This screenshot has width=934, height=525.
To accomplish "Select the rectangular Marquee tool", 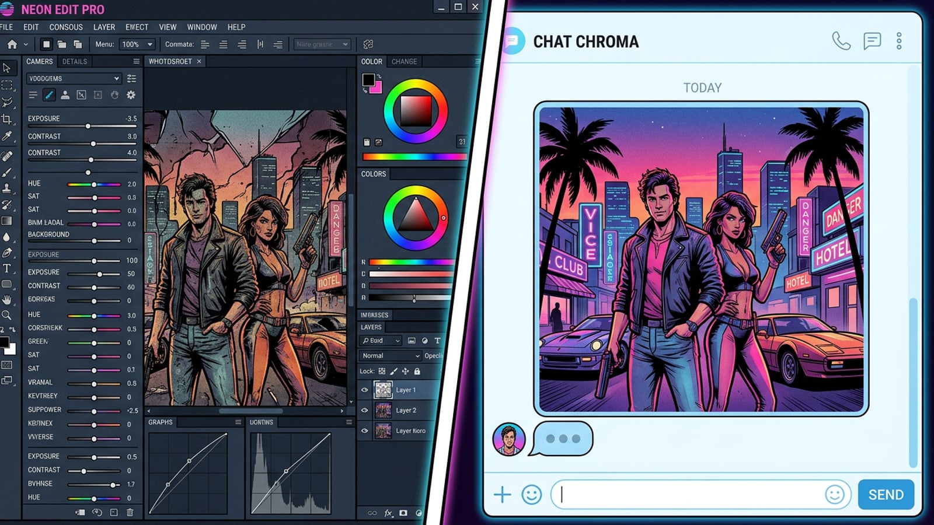I will [x=7, y=85].
